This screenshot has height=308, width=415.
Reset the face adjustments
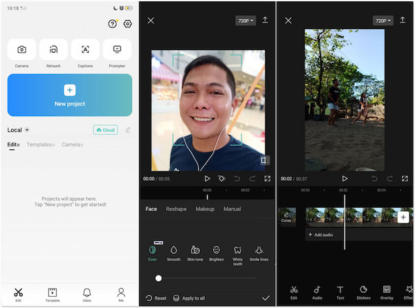(156, 298)
